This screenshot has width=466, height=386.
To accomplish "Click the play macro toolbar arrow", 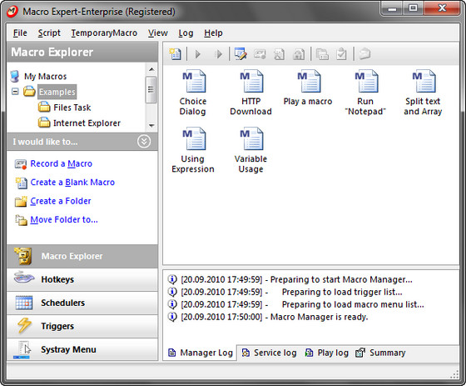I will click(198, 54).
